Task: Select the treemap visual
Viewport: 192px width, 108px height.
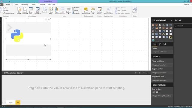Action: coord(167,31)
